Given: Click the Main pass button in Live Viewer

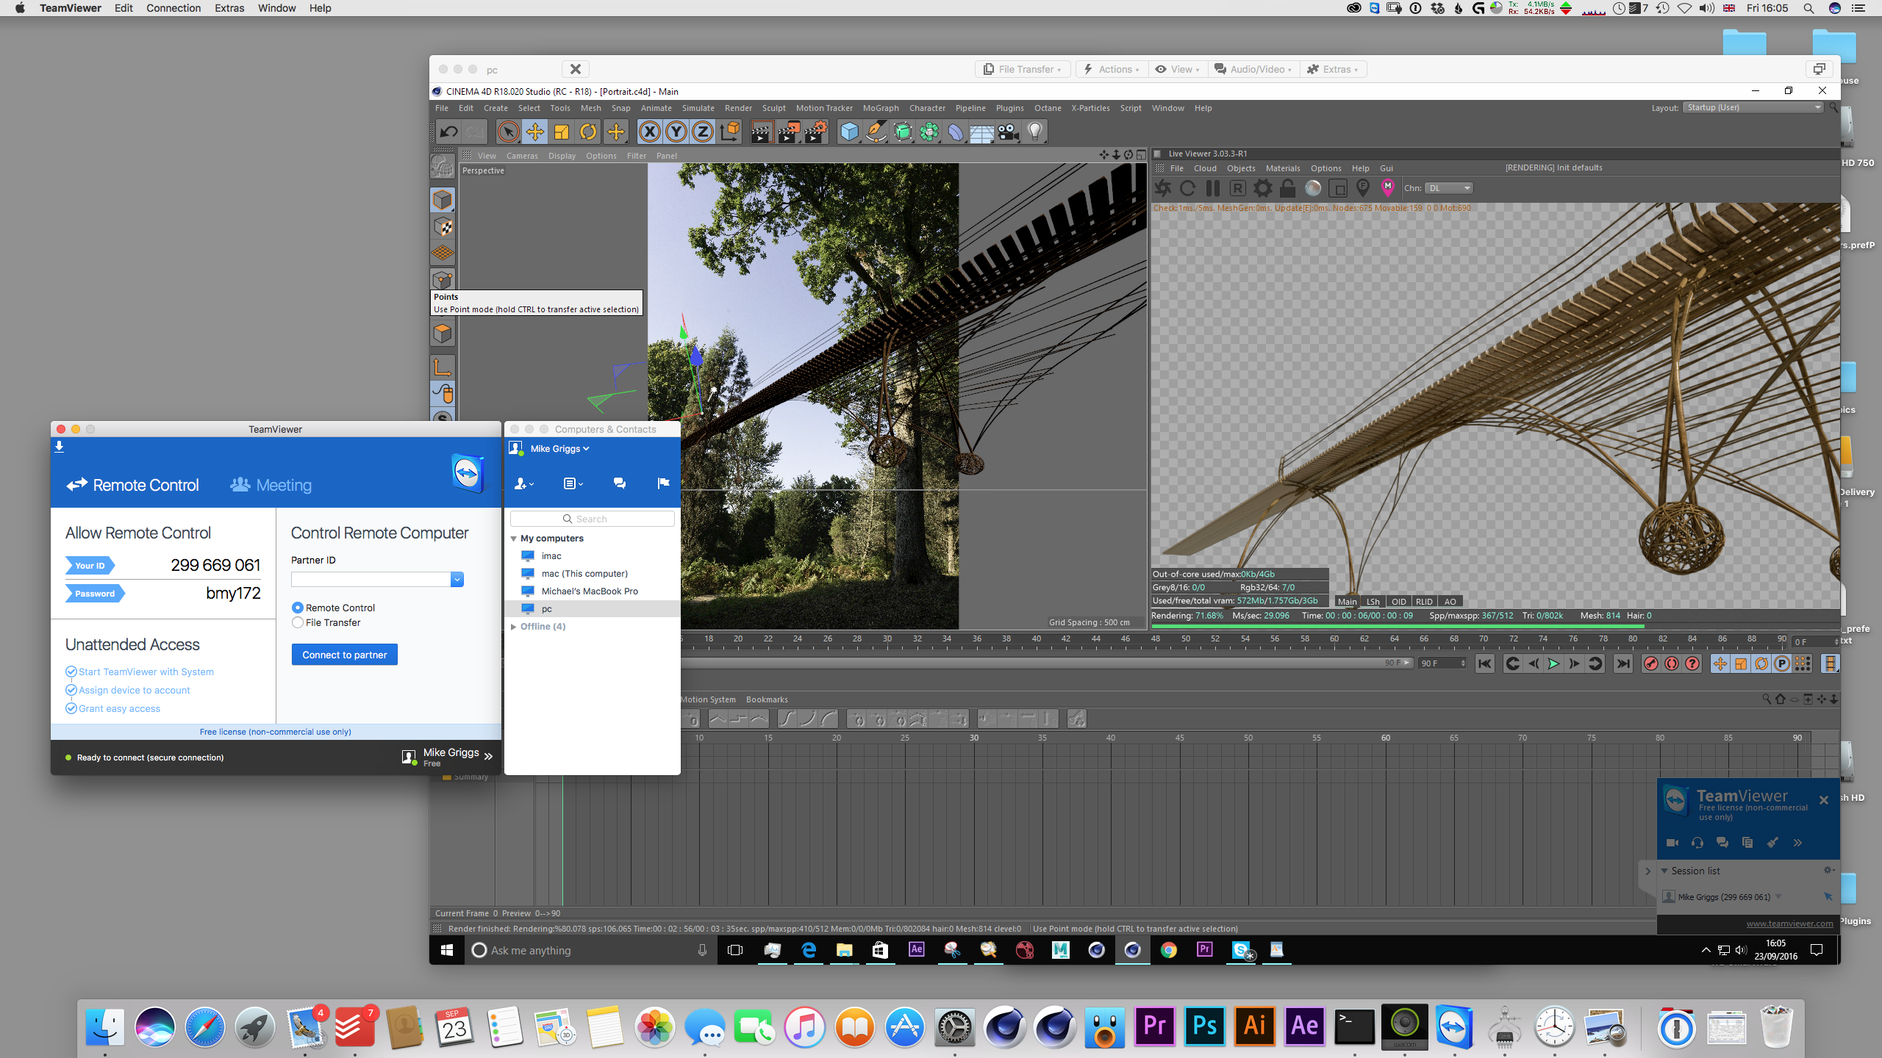Looking at the screenshot, I should (1347, 601).
